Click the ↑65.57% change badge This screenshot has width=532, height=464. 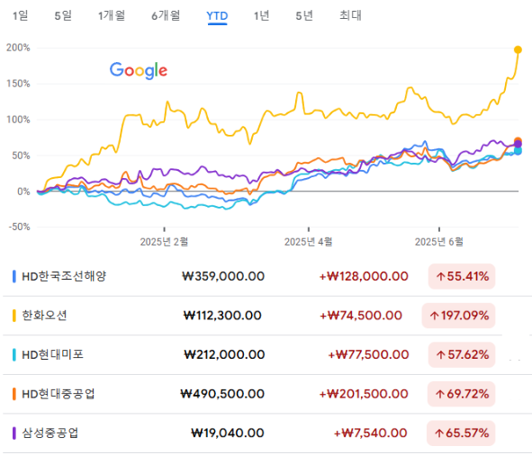pos(461,433)
